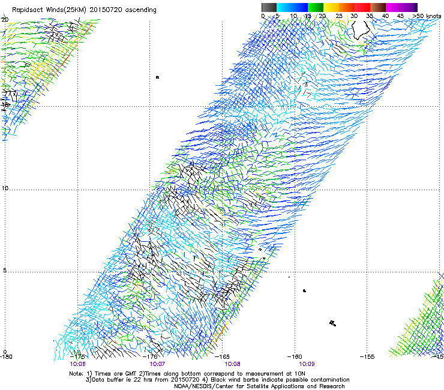The image size is (444, 390).
Task: Click the latitude '5' label on left axis
Action: tap(5, 271)
